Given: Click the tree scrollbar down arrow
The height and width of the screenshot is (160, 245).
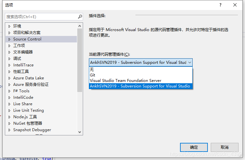Looking at the screenshot, I should click(x=80, y=132).
